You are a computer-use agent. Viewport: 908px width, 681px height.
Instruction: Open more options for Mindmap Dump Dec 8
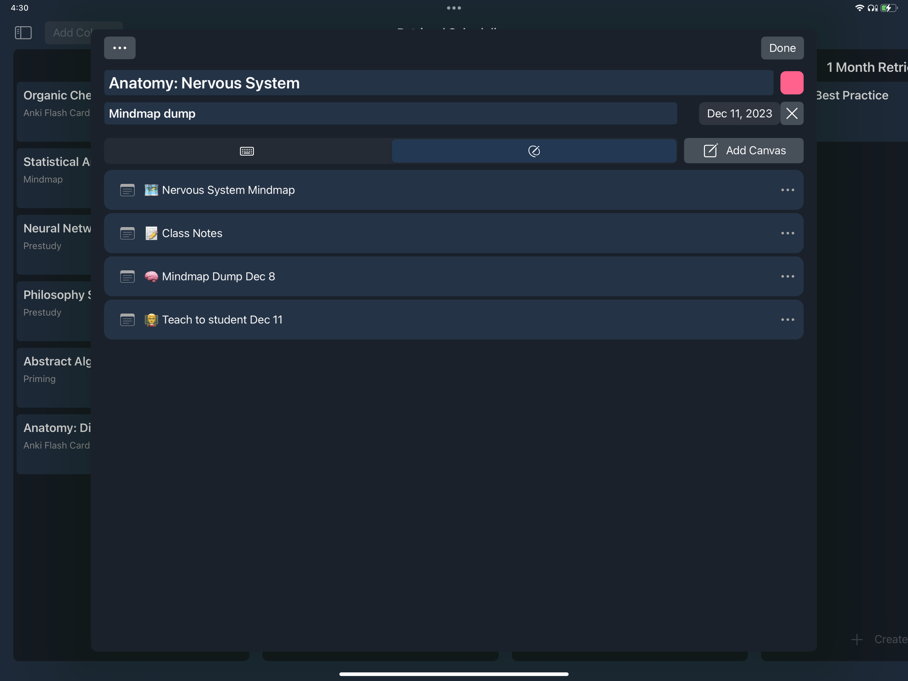pyautogui.click(x=787, y=277)
